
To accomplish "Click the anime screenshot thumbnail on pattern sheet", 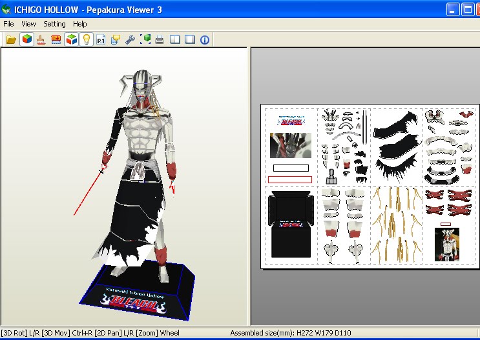I will [291, 145].
